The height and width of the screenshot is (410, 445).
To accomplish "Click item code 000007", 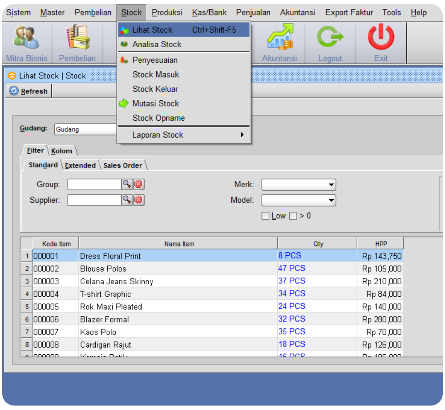I will [x=56, y=332].
